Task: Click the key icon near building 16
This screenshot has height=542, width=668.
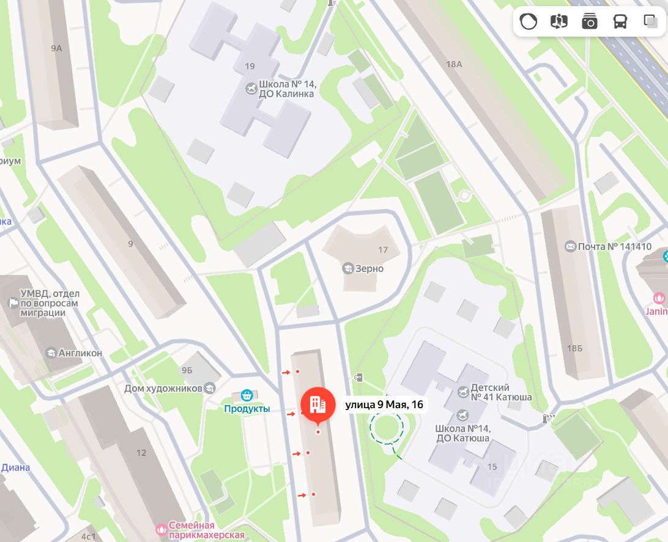Action: point(358,378)
